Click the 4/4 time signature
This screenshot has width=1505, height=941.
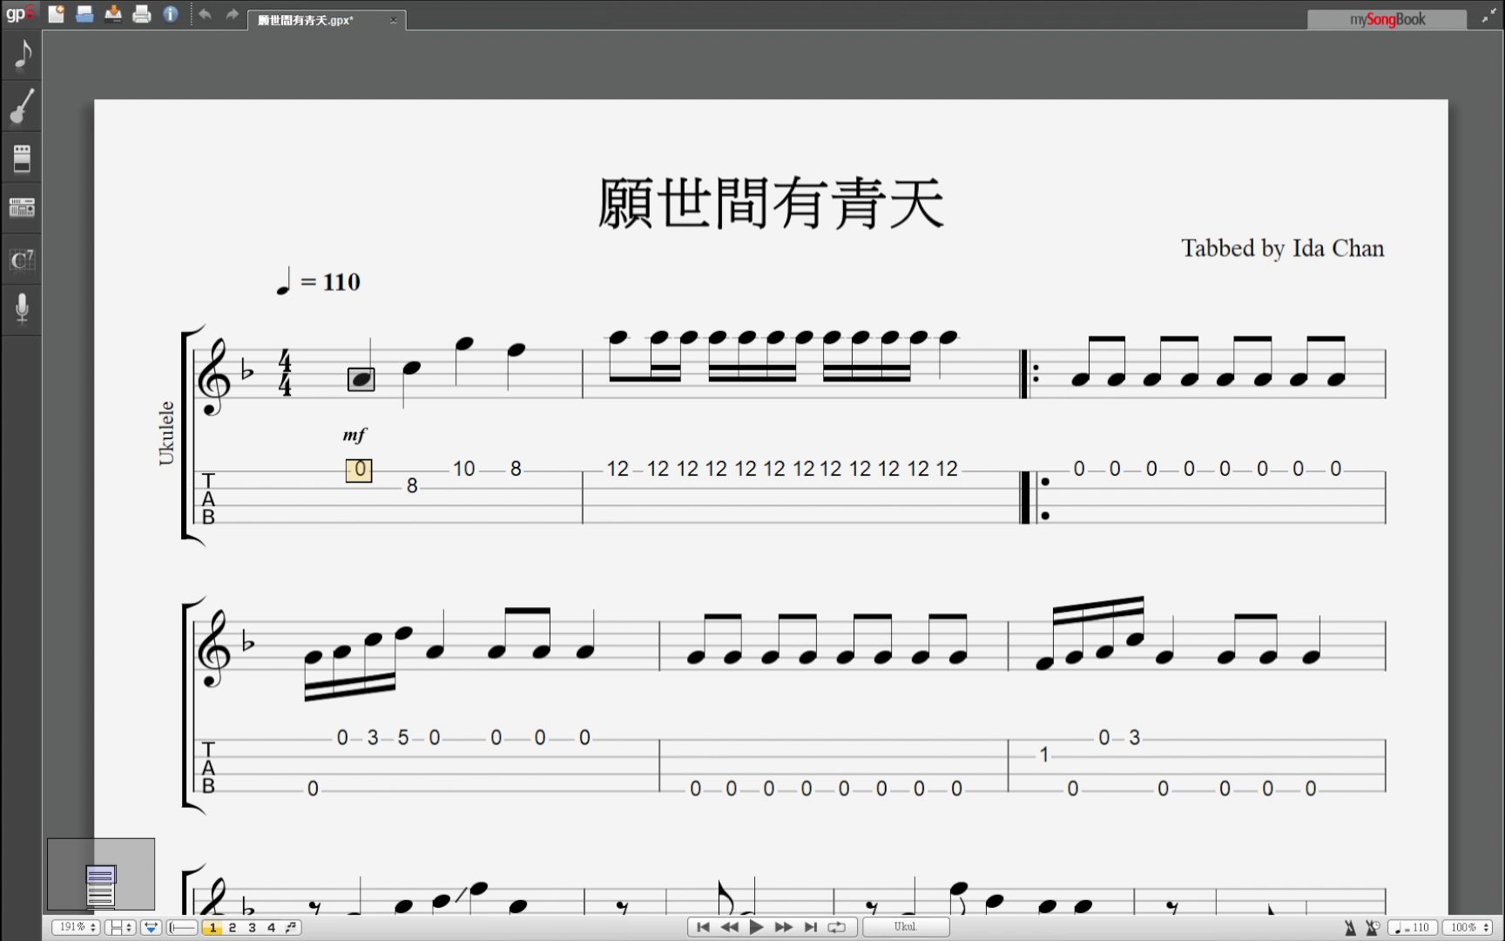coord(285,373)
